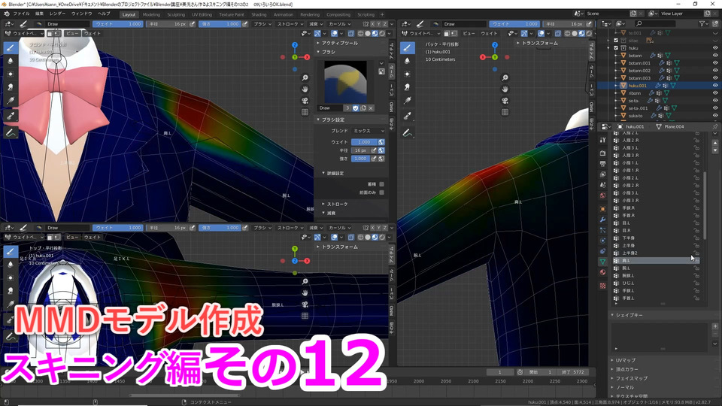
Task: Open ビュー menu in Front view viewport header
Action: [72, 33]
